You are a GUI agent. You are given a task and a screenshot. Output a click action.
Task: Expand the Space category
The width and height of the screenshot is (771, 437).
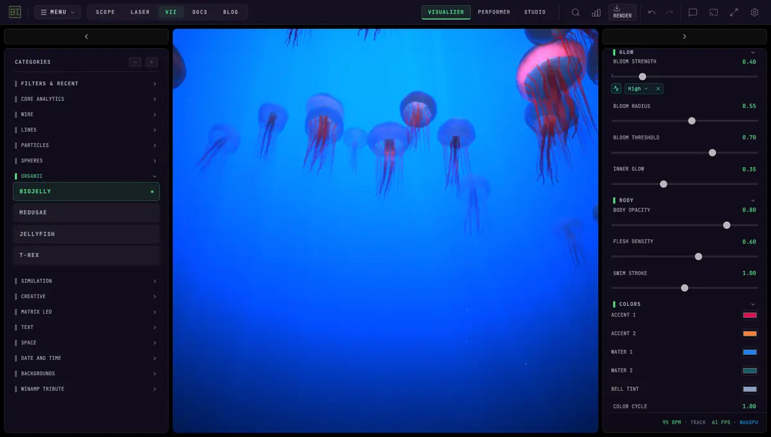(86, 343)
